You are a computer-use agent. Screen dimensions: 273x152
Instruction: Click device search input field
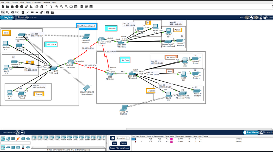(x=15, y=143)
